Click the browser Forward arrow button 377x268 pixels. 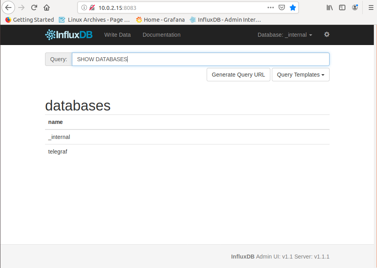[x=21, y=7]
